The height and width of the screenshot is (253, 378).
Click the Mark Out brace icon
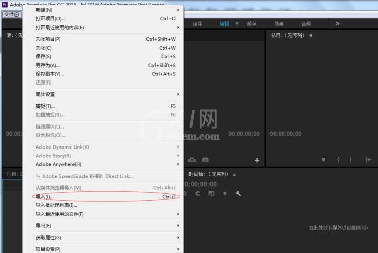point(350,159)
